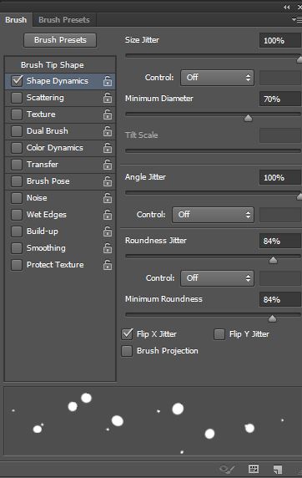This screenshot has height=478, width=302.
Task: Click the create new brush icon
Action: (278, 469)
